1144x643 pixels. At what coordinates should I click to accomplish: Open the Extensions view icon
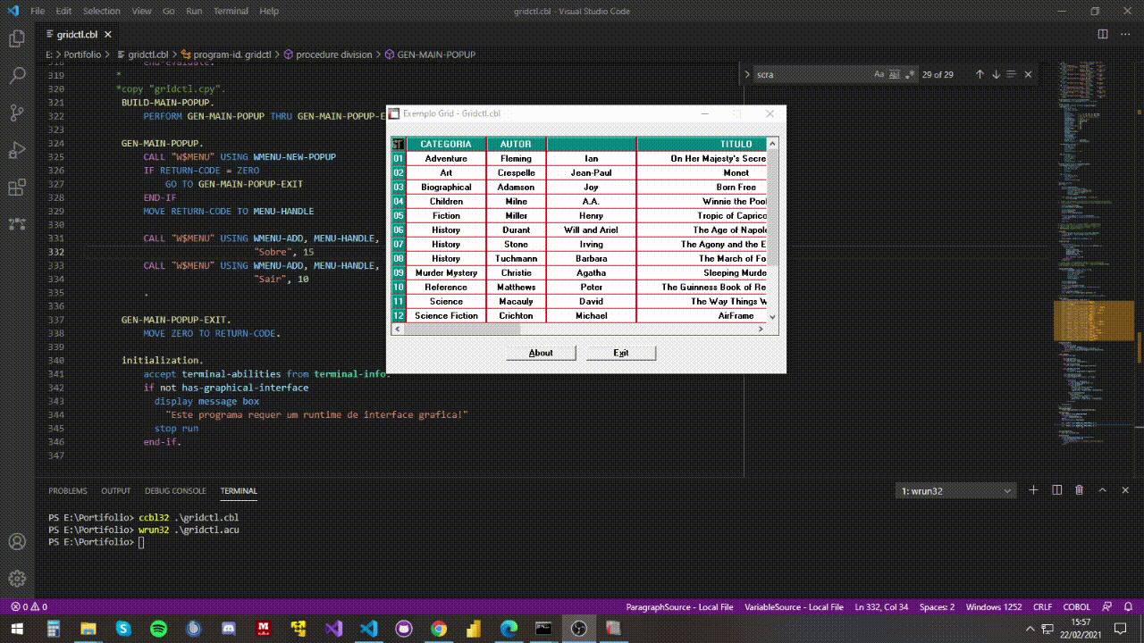(x=17, y=188)
